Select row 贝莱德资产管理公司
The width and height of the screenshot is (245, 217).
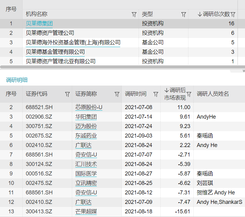pos(50,33)
